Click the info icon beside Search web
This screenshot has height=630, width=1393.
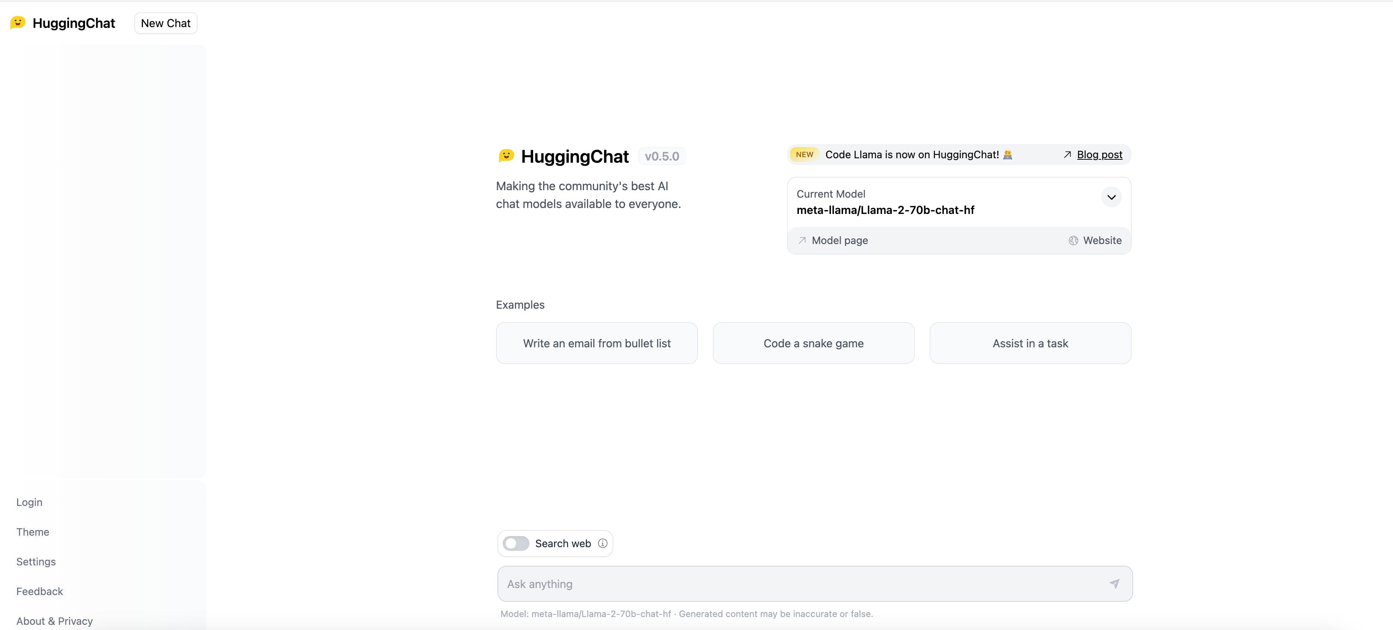603,543
